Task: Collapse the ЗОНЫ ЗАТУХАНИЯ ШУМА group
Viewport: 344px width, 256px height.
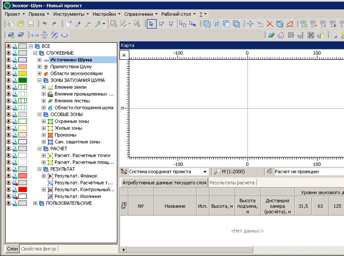Action: [40, 80]
